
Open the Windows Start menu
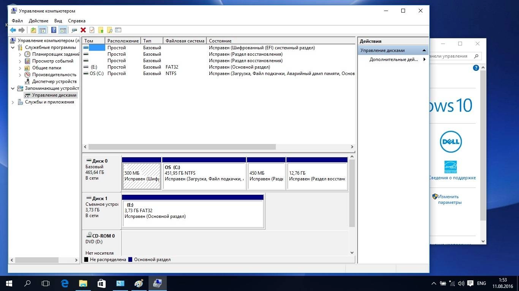click(x=9, y=283)
